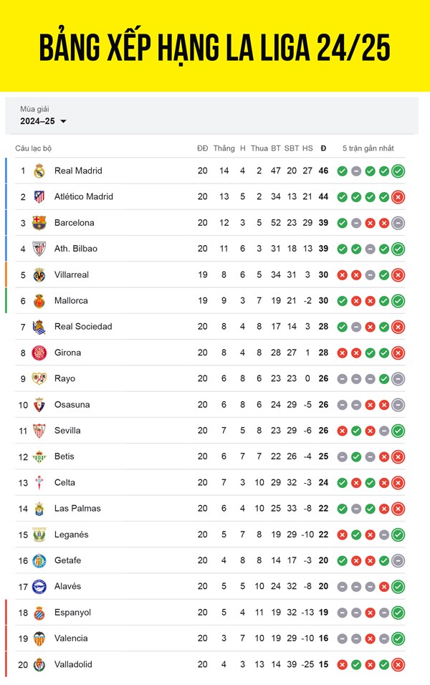Select the Valladolid team row name
430x685 pixels.
(x=73, y=664)
